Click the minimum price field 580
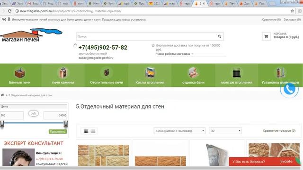 11,115
